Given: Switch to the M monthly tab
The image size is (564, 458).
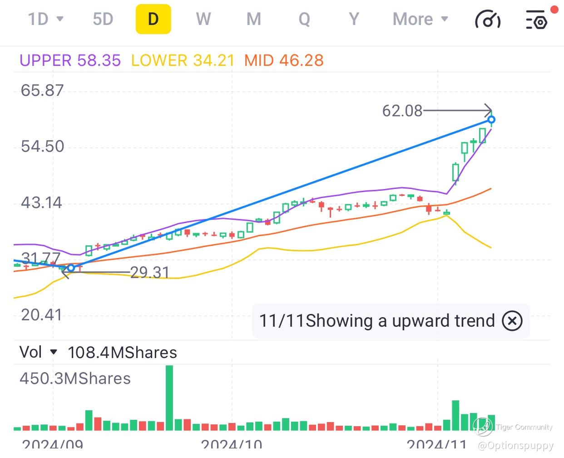Looking at the screenshot, I should [x=254, y=19].
